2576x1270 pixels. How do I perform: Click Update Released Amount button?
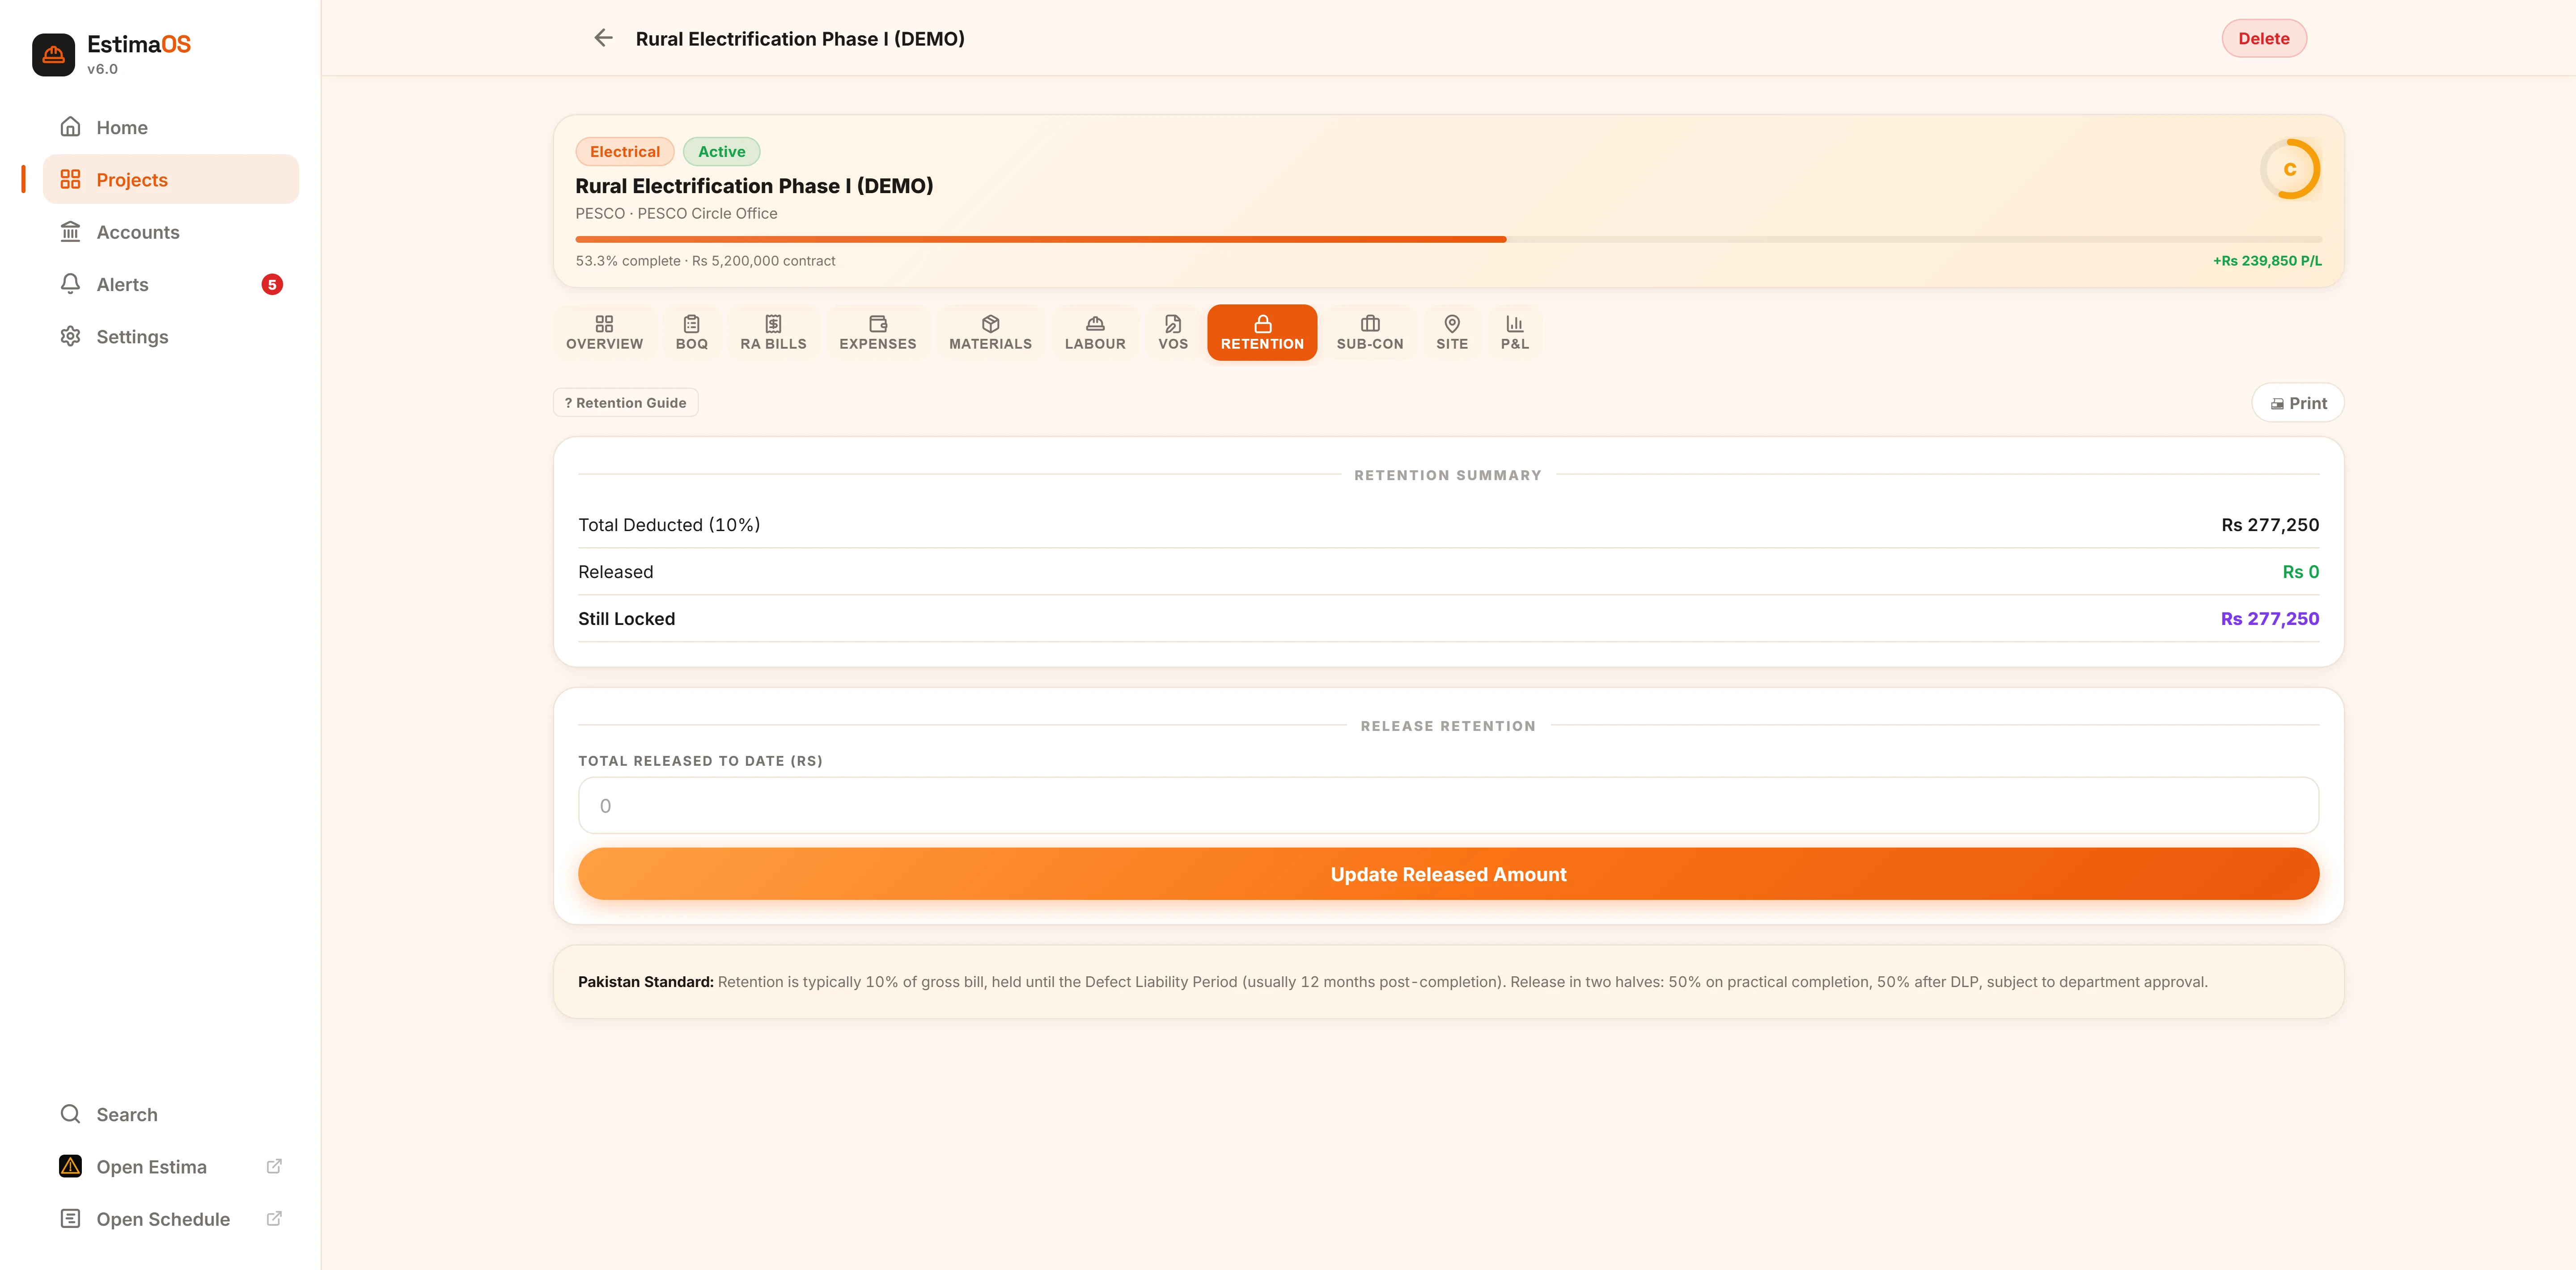(x=1448, y=874)
